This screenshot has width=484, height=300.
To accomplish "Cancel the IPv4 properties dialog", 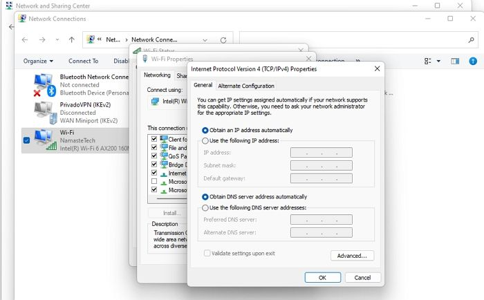I will (x=363, y=277).
